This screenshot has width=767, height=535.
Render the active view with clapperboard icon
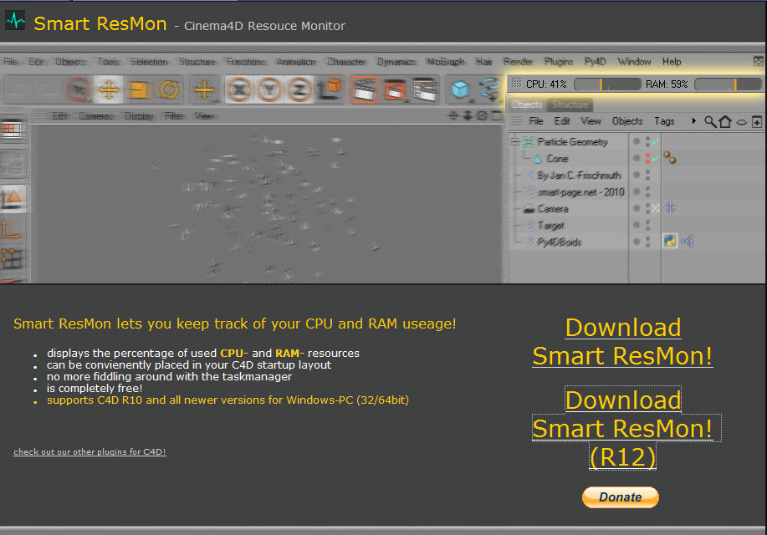365,89
